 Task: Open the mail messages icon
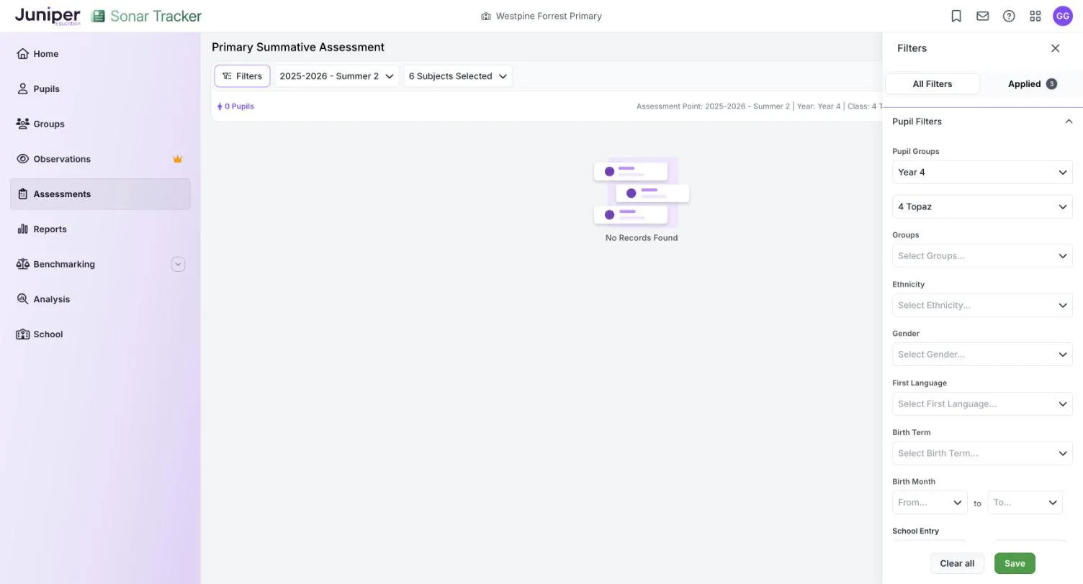982,16
